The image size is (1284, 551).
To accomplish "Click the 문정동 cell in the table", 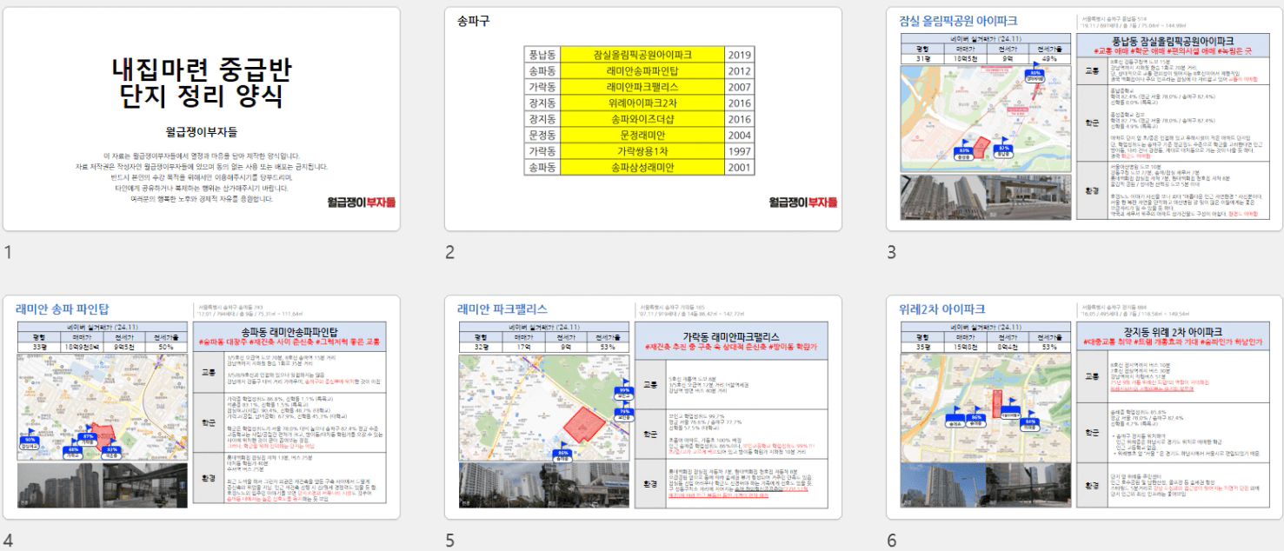I will click(542, 135).
